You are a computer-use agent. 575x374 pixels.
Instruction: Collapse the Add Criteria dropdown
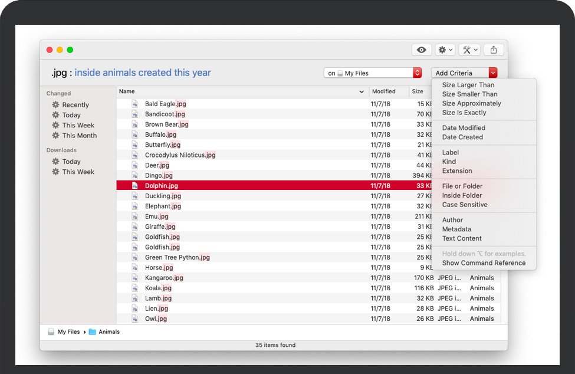click(493, 73)
